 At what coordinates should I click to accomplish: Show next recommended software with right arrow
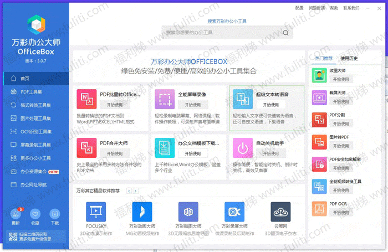136,191
